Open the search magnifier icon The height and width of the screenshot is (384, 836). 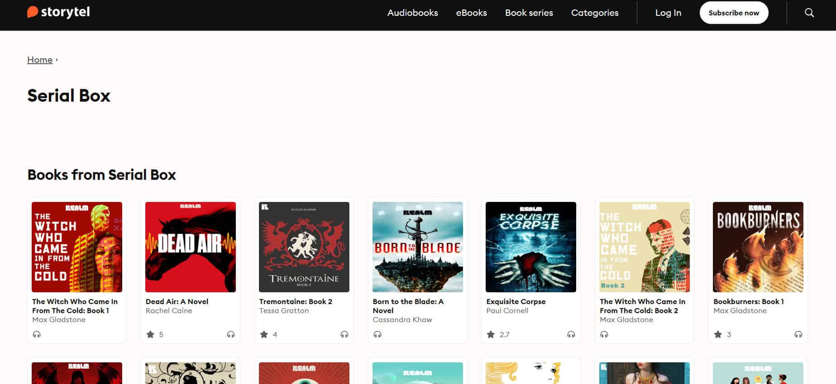coord(809,13)
